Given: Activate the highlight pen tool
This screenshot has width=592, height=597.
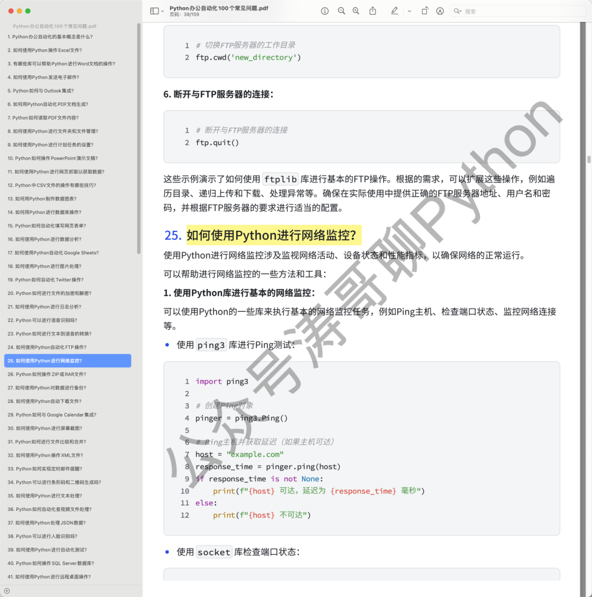Looking at the screenshot, I should point(395,11).
